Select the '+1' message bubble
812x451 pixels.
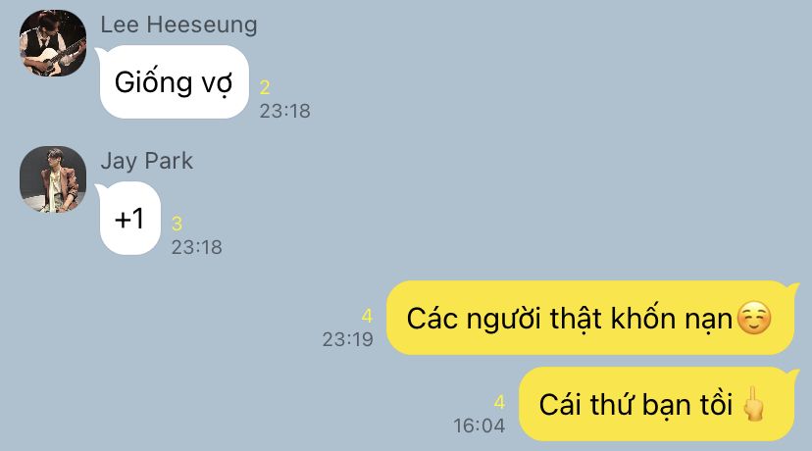pyautogui.click(x=128, y=218)
